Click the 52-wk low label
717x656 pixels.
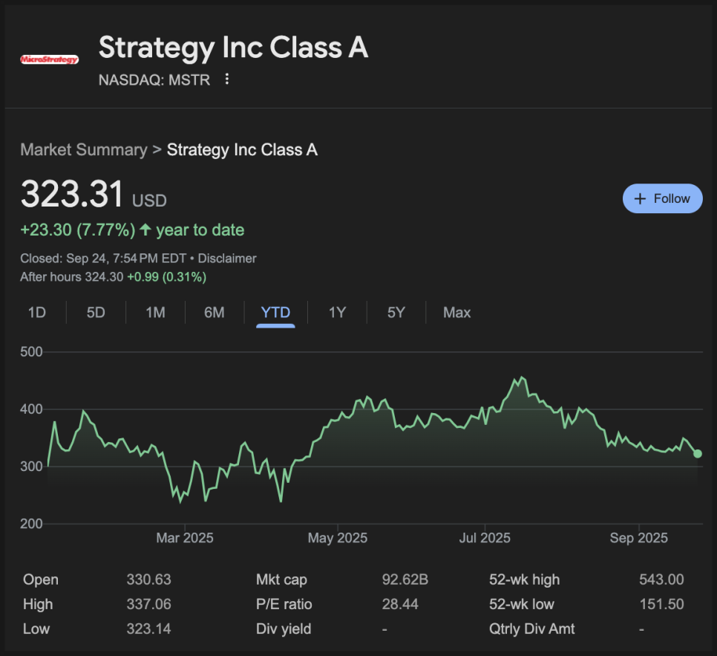click(522, 604)
